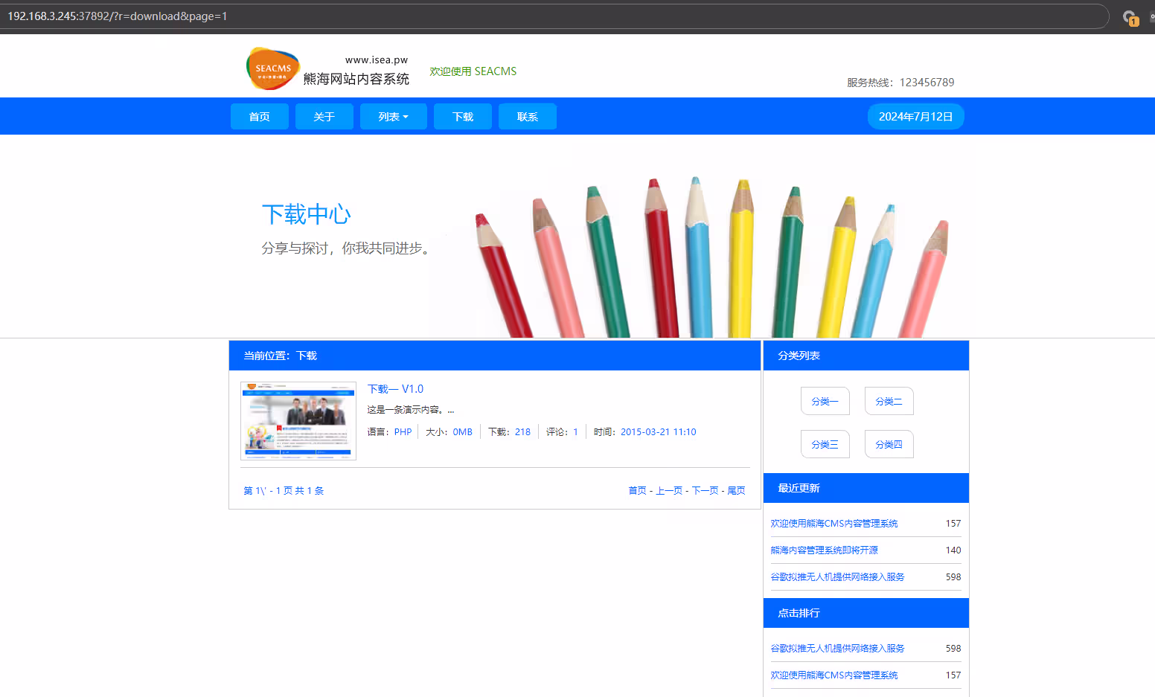Viewport: 1155px width, 697px height.
Task: Click the download item thumbnail image
Action: click(298, 421)
